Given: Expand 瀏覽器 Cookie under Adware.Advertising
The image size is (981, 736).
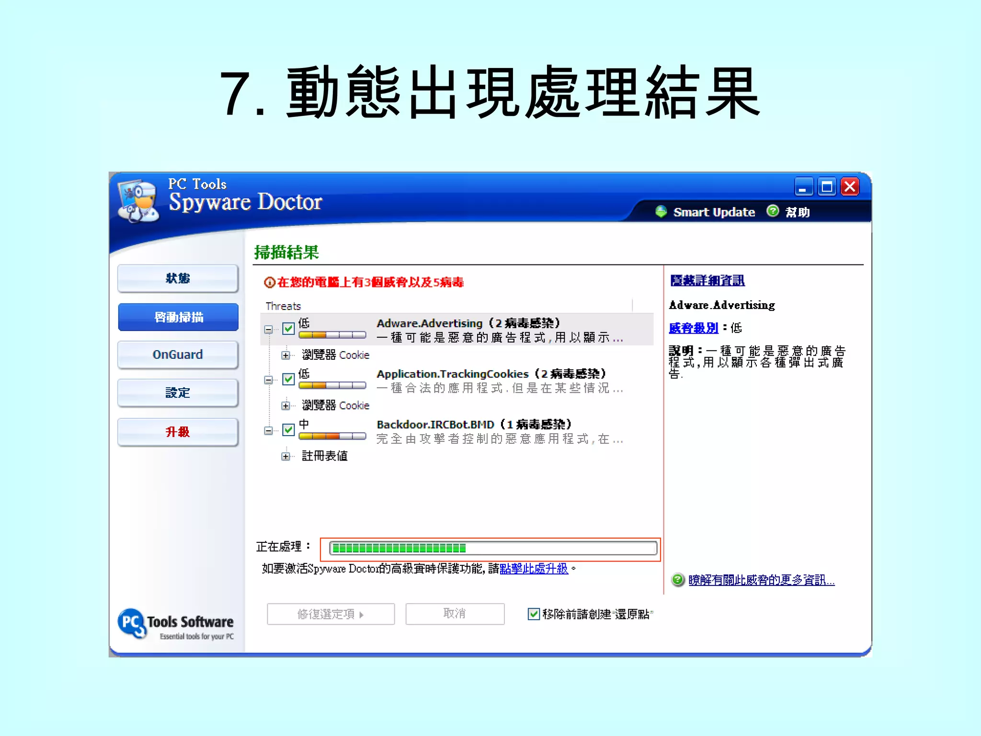Looking at the screenshot, I should pos(285,355).
